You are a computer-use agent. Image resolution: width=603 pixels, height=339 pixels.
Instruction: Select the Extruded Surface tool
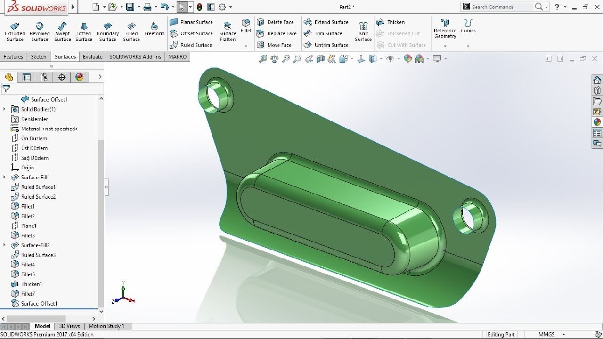(x=15, y=32)
